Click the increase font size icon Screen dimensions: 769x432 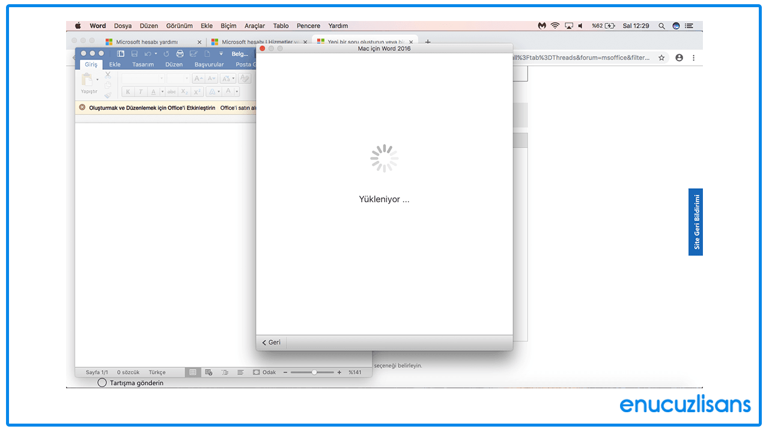pyautogui.click(x=198, y=79)
